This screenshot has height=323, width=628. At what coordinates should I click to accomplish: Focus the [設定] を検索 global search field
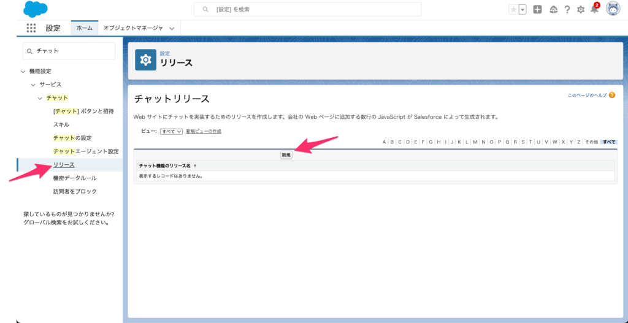tap(307, 9)
